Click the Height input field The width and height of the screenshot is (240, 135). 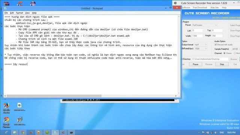click(217, 36)
